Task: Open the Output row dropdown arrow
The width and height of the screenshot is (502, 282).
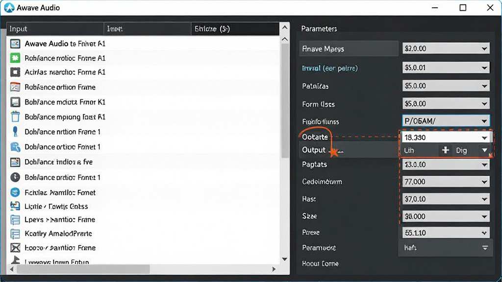Action: click(x=484, y=150)
